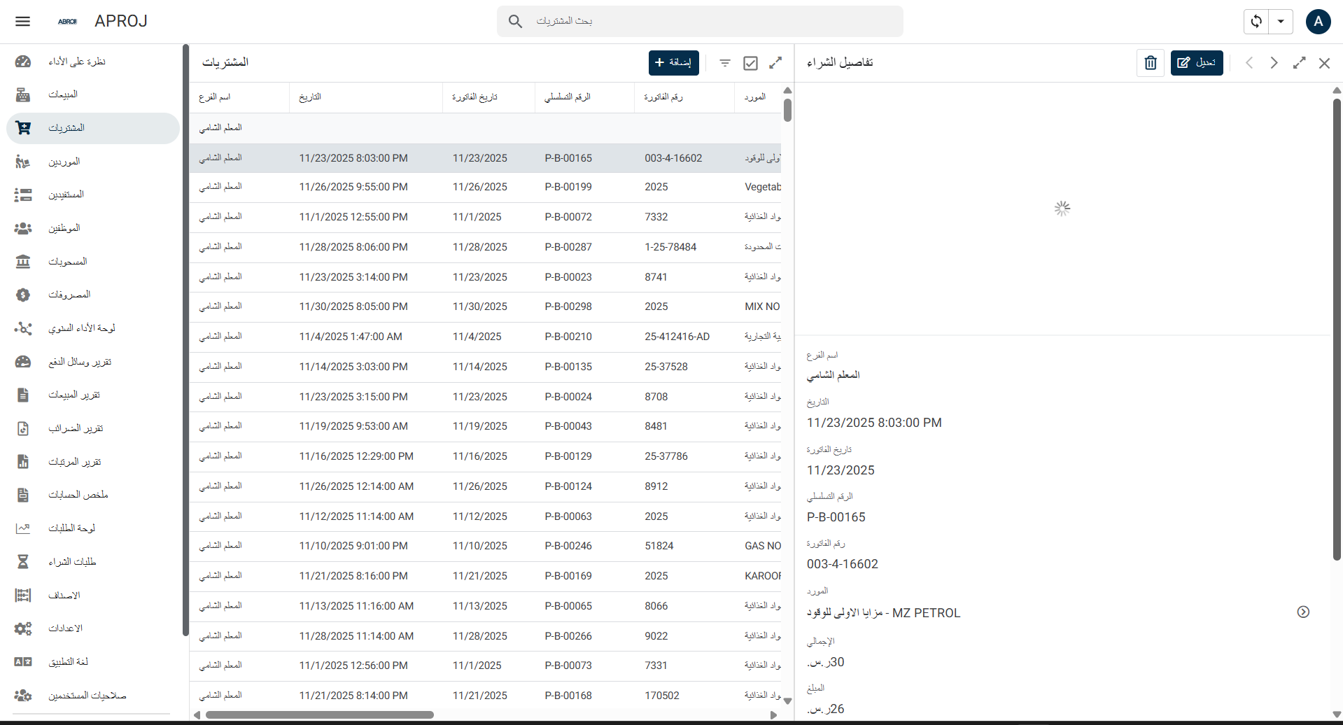Open المبيعات in the sidebar
The height and width of the screenshot is (725, 1343).
coord(63,94)
